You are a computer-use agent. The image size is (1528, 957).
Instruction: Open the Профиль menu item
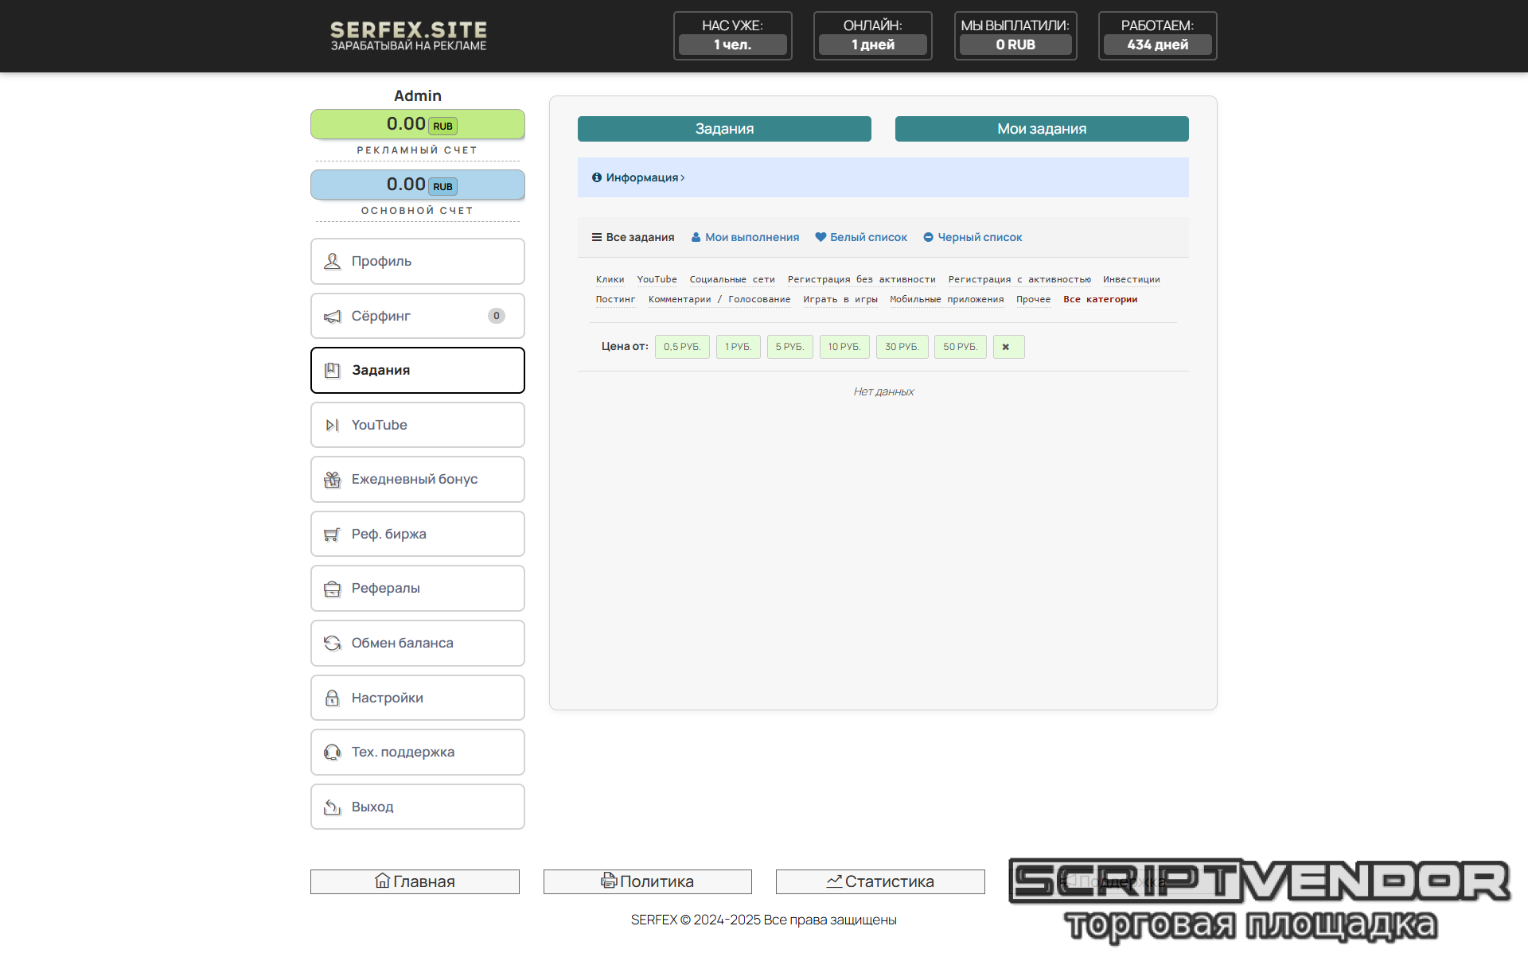[x=418, y=261]
